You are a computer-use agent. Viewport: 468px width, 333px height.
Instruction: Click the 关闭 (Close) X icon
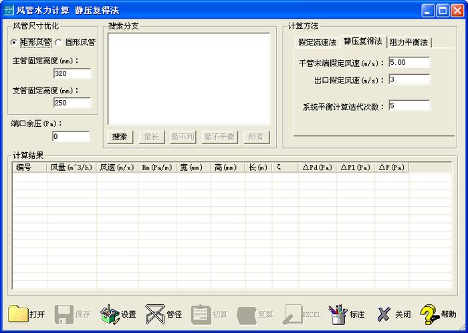pyautogui.click(x=383, y=314)
